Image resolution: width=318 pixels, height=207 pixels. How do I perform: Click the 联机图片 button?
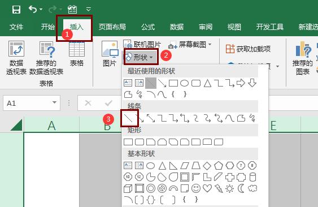(x=142, y=44)
